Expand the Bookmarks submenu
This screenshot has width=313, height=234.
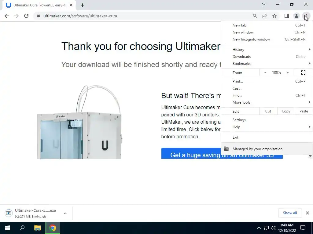(x=267, y=64)
